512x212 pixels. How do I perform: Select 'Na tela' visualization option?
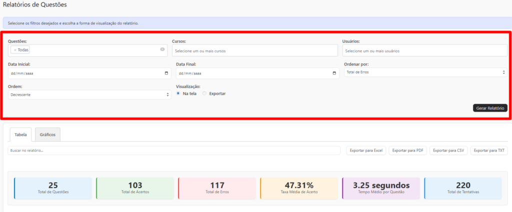point(178,93)
